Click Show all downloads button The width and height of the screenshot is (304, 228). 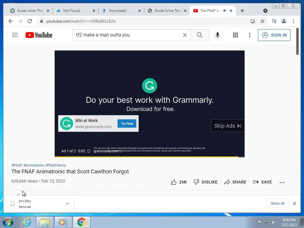pos(278,203)
